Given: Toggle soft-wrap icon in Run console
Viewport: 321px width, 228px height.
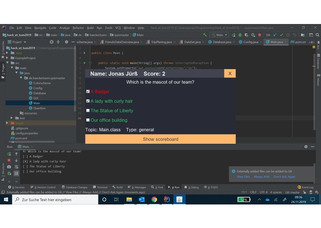Looking at the screenshot, I should (x=16, y=167).
